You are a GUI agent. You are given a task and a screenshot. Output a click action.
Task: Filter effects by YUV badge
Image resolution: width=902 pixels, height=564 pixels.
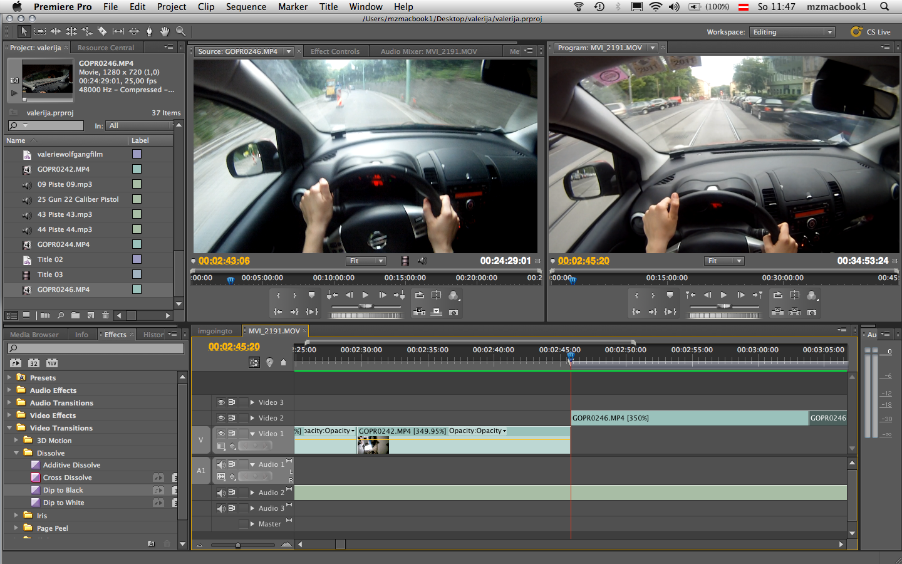tap(51, 363)
